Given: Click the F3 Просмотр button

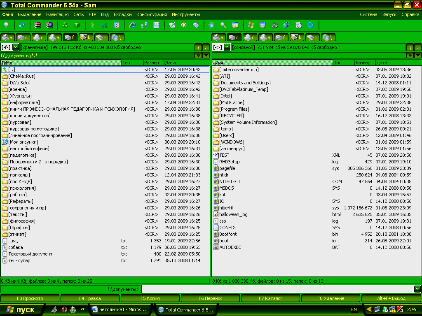Looking at the screenshot, I should [x=30, y=298].
